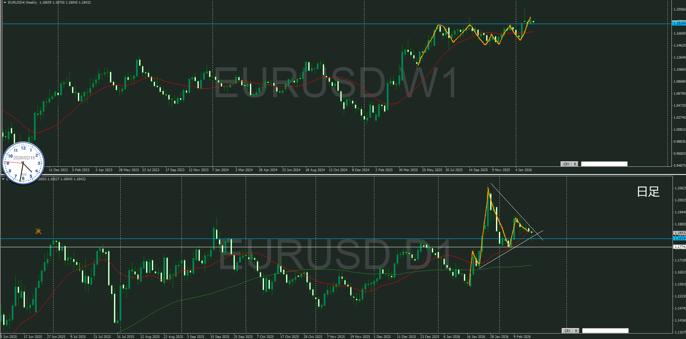Click the white input box on daily chart
686x339 pixels.
pos(605,331)
